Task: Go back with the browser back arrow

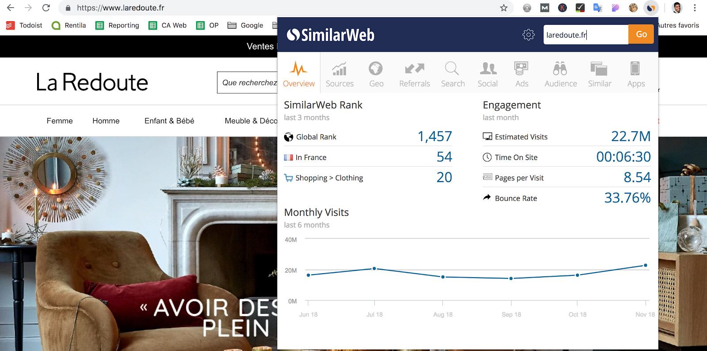Action: (x=11, y=8)
